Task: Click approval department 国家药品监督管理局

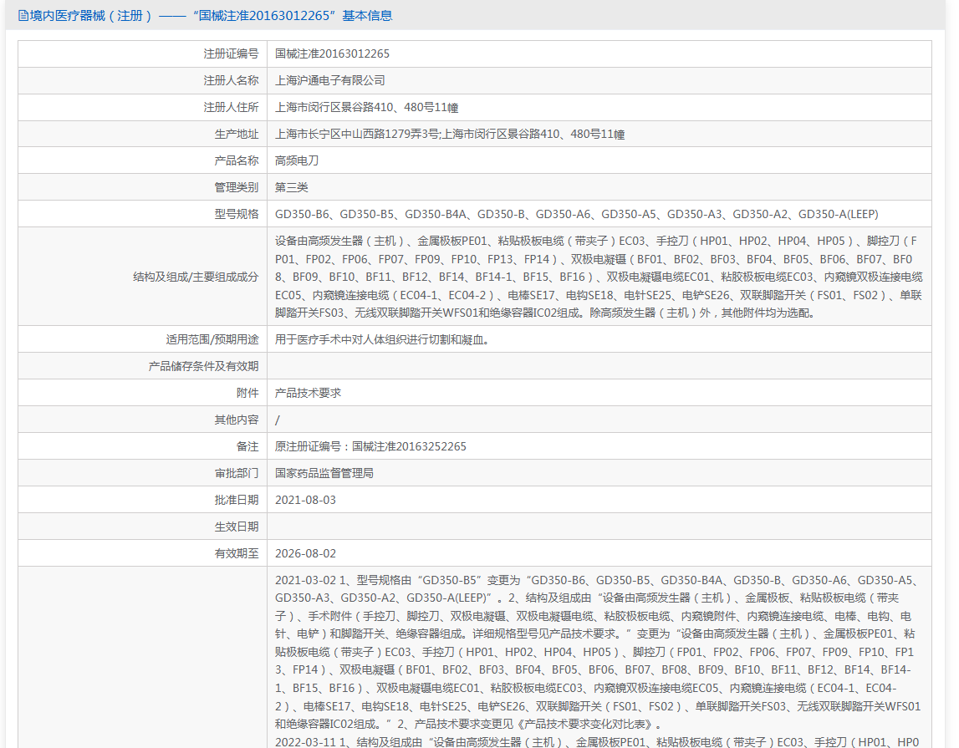Action: coord(324,473)
